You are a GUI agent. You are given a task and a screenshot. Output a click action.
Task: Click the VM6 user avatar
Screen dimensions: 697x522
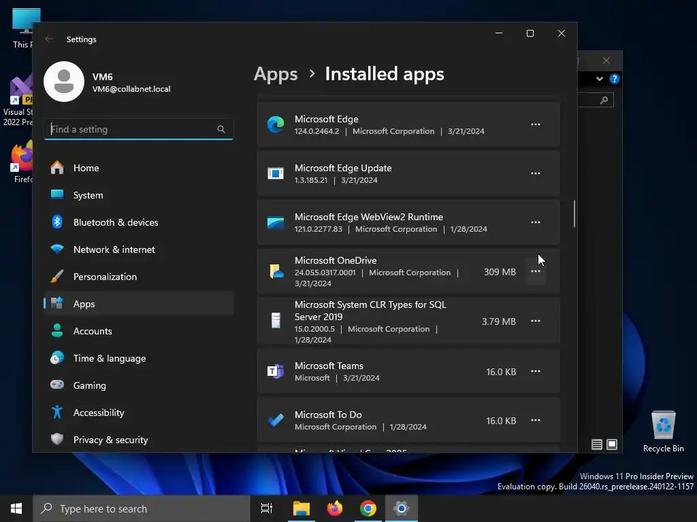[x=64, y=82]
